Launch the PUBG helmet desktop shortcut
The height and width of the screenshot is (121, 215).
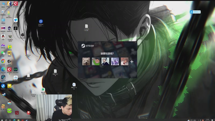[x=9, y=62]
